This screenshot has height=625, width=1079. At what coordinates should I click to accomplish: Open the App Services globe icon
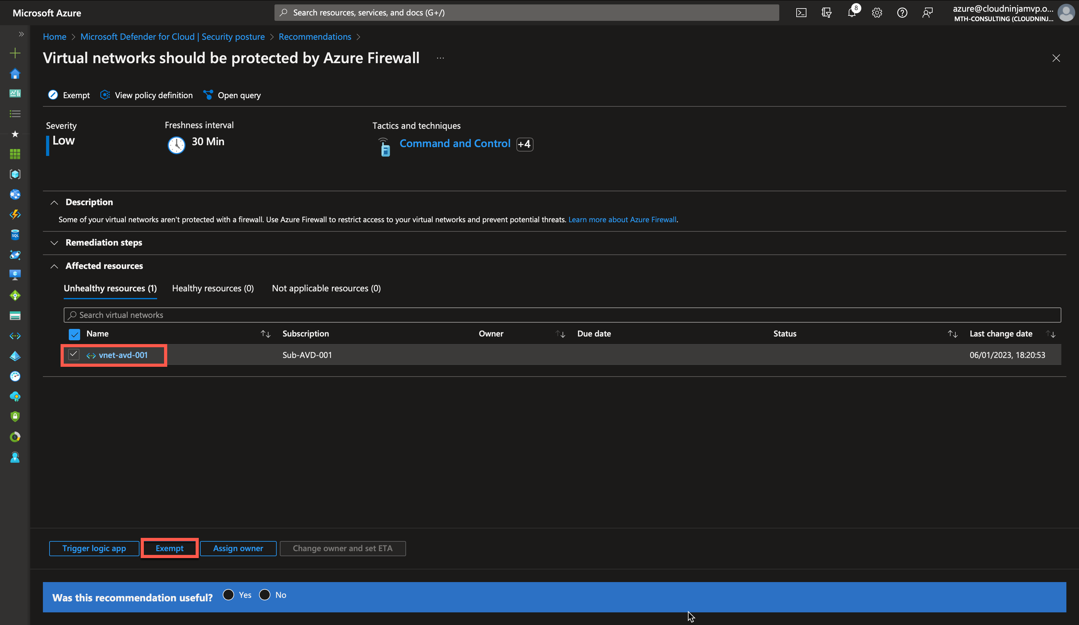[15, 194]
